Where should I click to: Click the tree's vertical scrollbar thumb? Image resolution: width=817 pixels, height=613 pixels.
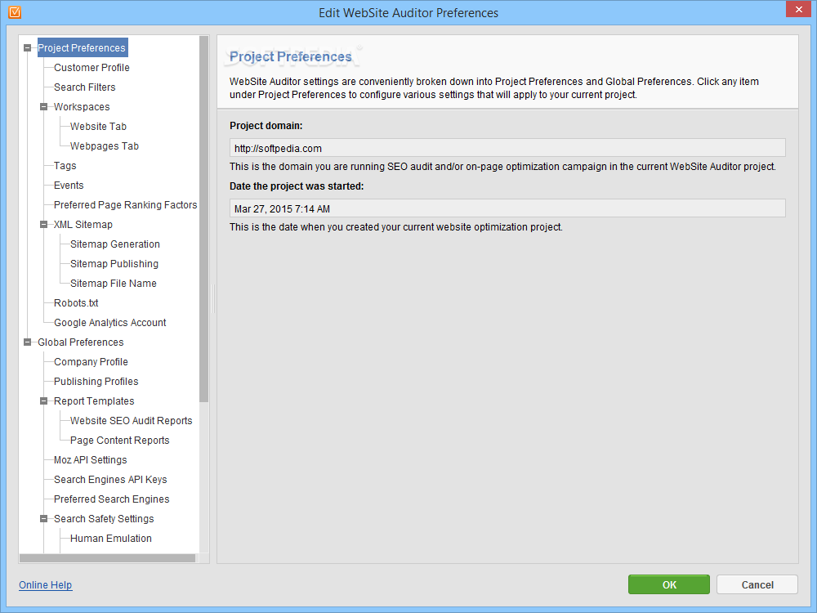(203, 219)
